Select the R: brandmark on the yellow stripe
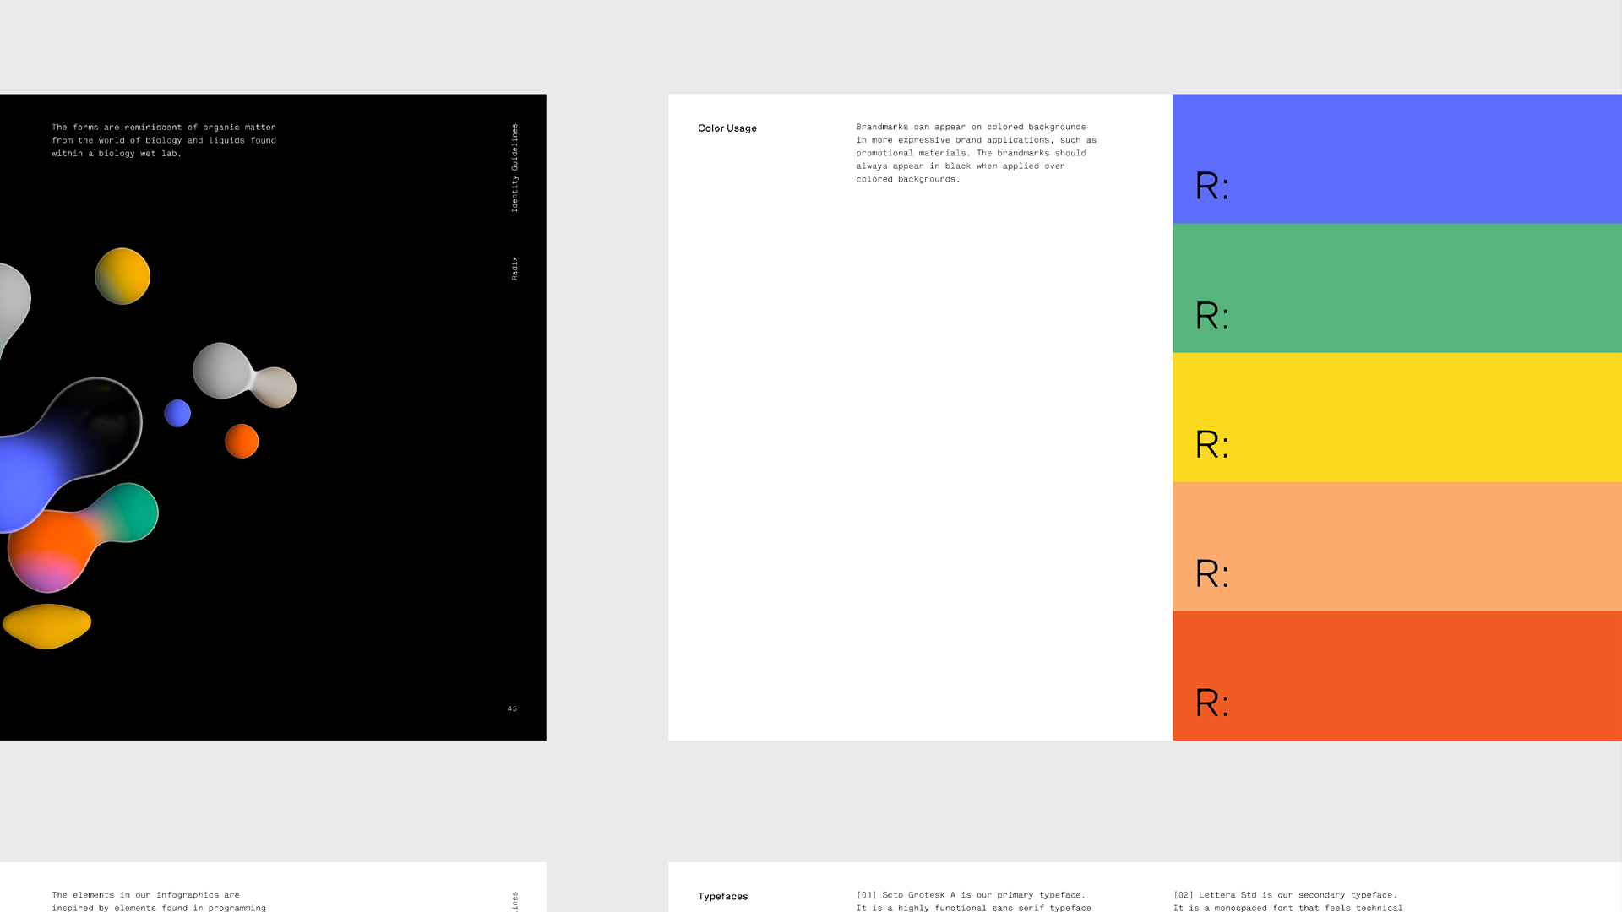This screenshot has width=1622, height=912. (1211, 444)
